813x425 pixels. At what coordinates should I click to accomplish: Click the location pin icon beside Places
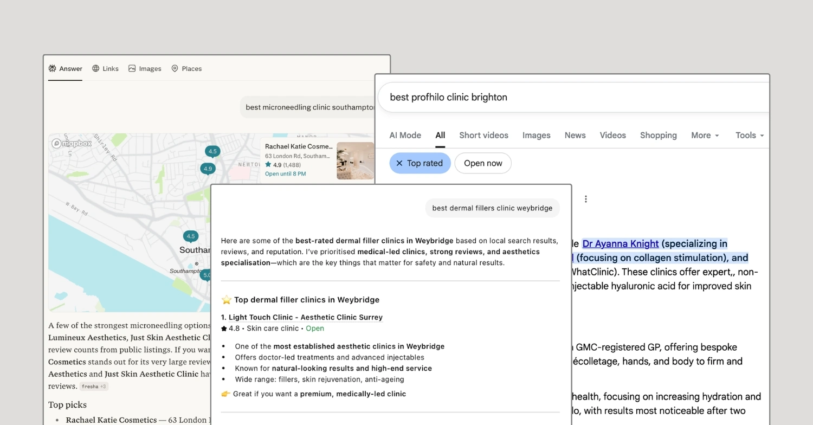pos(175,69)
